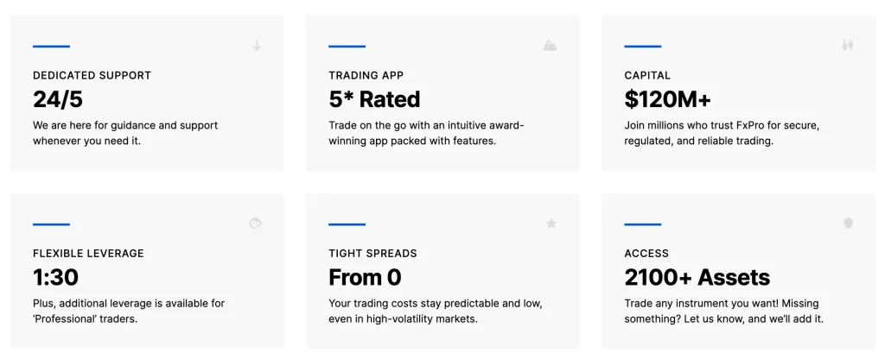Click the "5* Rated" heading
The height and width of the screenshot is (359, 885).
click(x=374, y=99)
